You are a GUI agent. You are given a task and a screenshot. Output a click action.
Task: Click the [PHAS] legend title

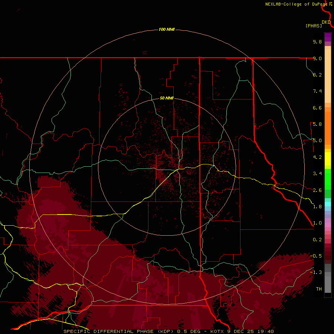point(314,26)
